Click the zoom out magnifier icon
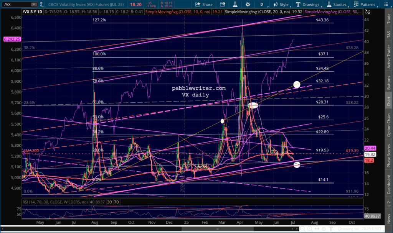Viewport: 393px width, 233px height. (303, 229)
